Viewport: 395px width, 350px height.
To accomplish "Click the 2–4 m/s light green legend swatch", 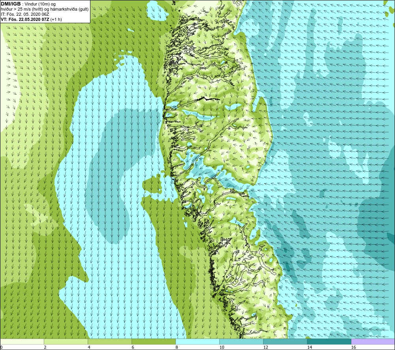I will (x=66, y=341).
